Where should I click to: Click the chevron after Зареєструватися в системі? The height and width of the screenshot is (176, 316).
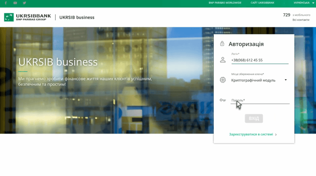tap(276, 135)
